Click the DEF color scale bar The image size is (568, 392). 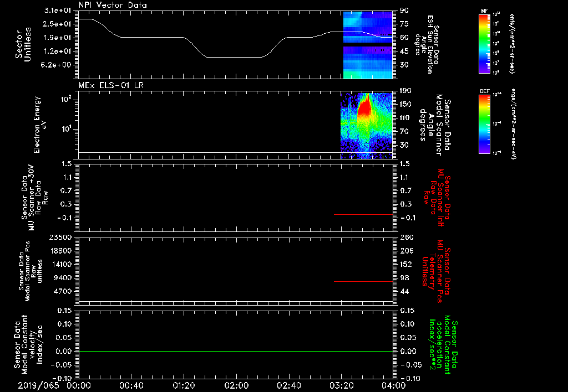[x=485, y=124]
